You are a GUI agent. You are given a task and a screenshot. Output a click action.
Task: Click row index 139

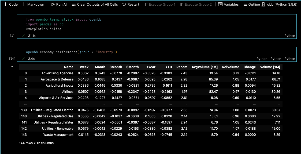24,110
